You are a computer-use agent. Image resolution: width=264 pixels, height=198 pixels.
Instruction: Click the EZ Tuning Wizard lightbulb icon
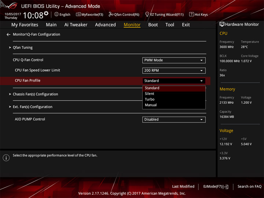coord(147,14)
